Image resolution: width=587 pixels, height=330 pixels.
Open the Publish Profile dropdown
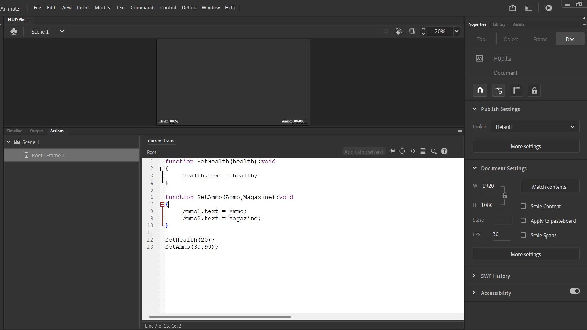point(535,127)
